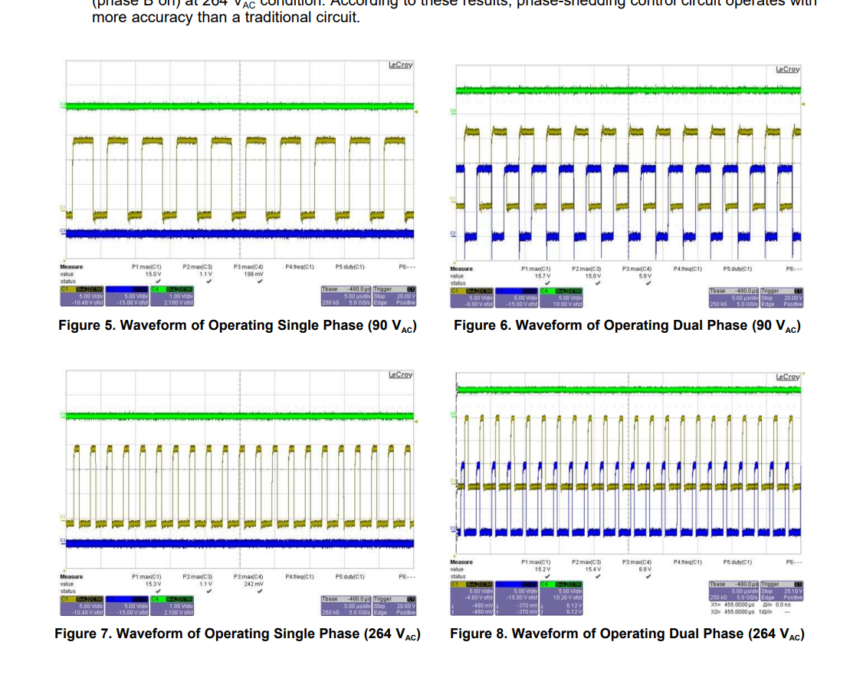The image size is (860, 698).
Task: Click P1 status checkmark under 15.2 V in Figure 8
Action: 547,576
